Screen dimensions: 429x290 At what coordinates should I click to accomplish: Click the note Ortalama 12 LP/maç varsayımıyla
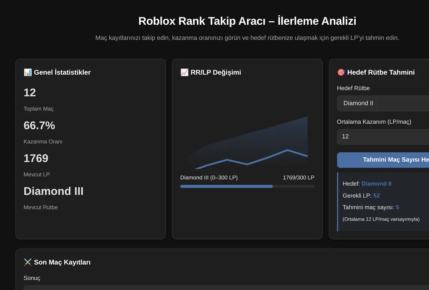click(381, 219)
